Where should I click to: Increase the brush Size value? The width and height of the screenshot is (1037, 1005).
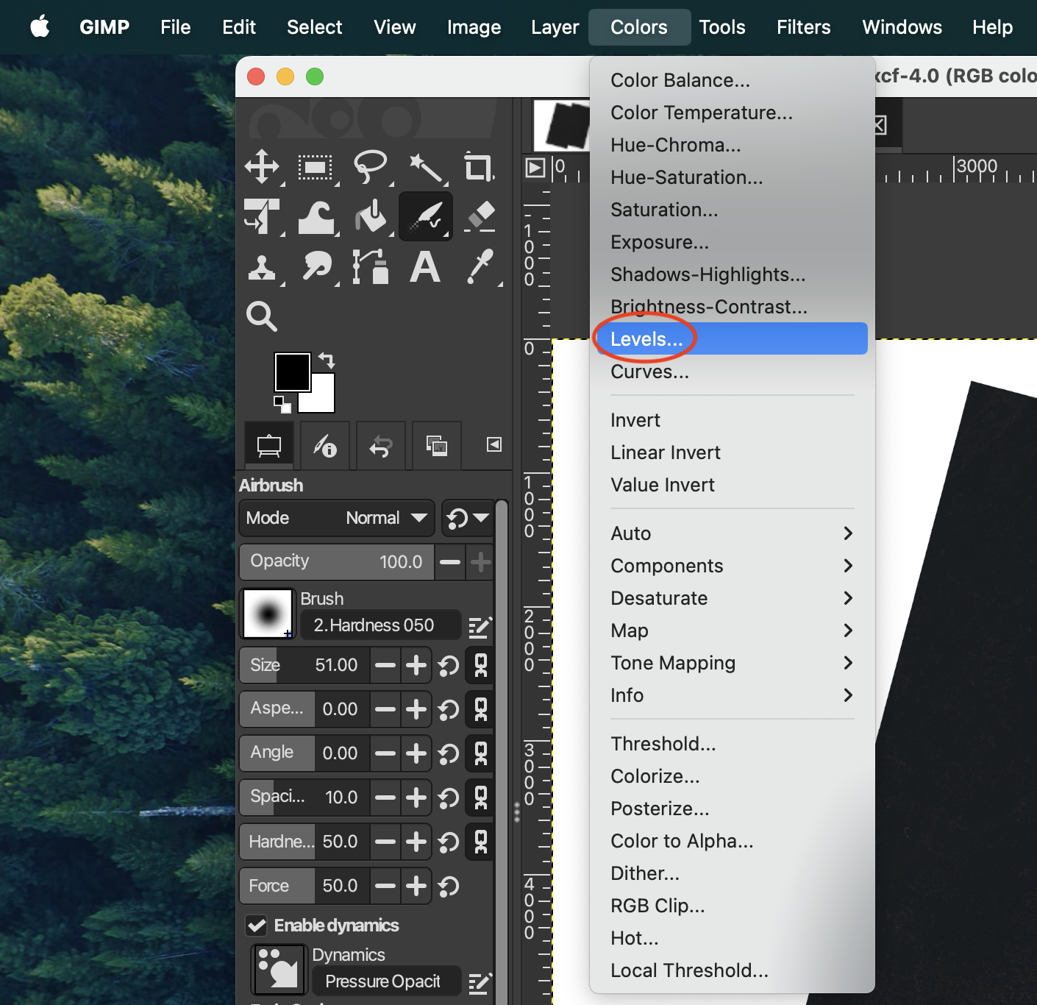416,665
